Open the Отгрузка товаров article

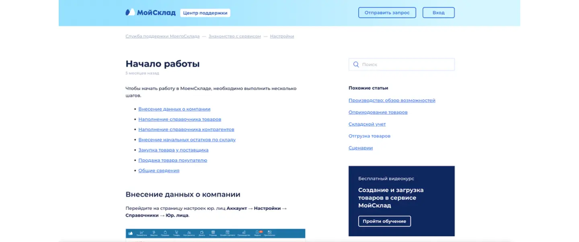369,136
